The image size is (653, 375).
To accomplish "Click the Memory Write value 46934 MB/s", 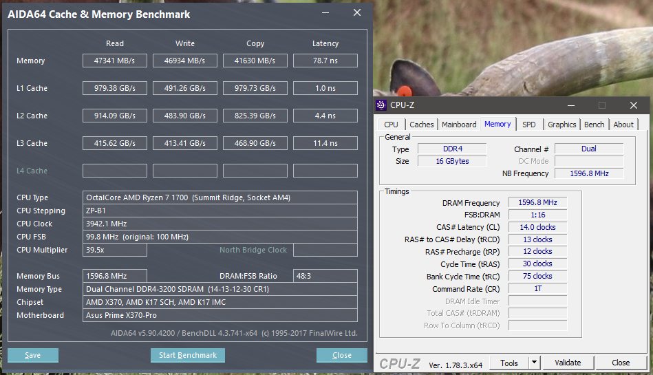I will (185, 61).
